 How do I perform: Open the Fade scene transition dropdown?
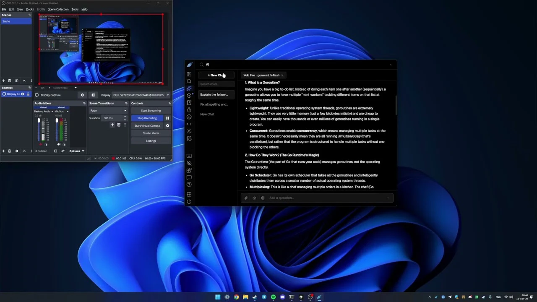click(108, 111)
